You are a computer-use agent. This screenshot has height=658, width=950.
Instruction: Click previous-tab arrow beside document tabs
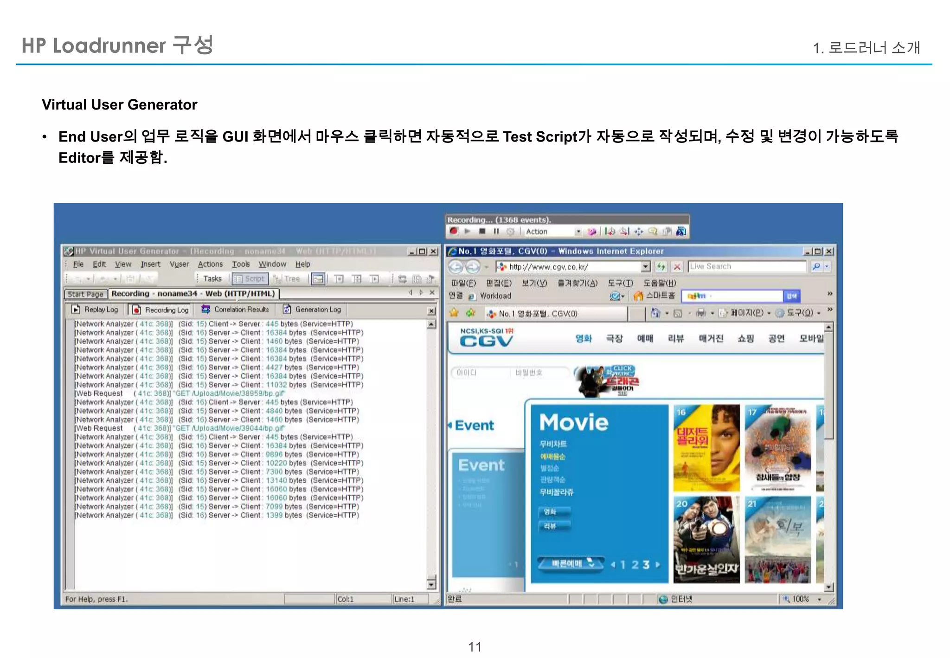[411, 292]
